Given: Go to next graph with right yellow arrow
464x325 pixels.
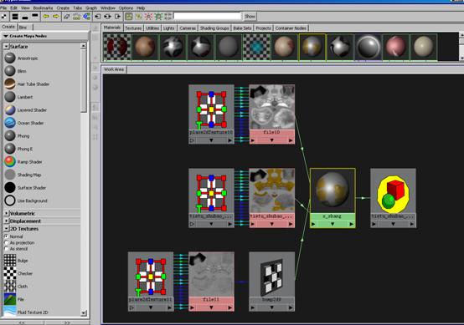Looking at the screenshot, I should 55,17.
